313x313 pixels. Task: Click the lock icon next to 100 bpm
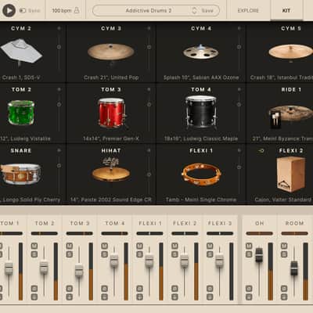coord(77,10)
